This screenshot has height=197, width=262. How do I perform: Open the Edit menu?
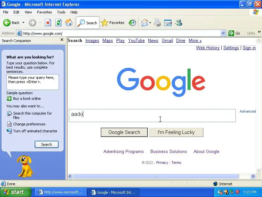pos(16,12)
